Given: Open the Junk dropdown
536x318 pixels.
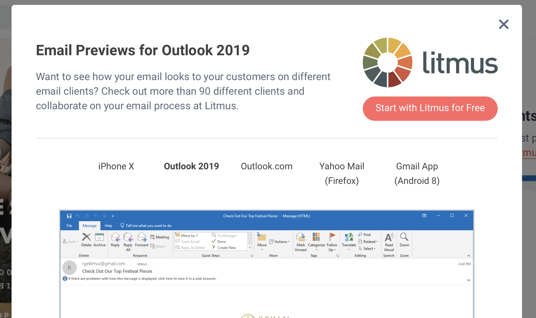Looking at the screenshot, I should point(70,242).
